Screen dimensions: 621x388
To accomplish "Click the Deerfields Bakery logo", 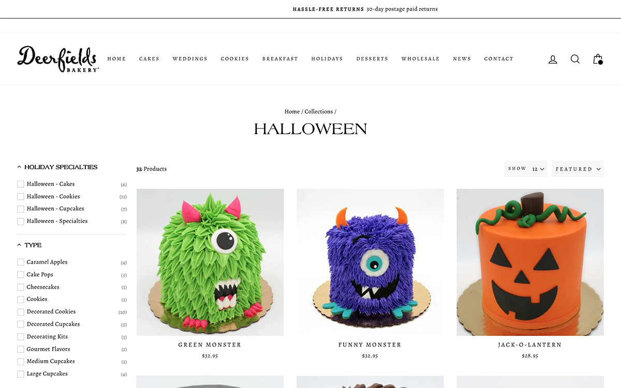I will [x=57, y=59].
